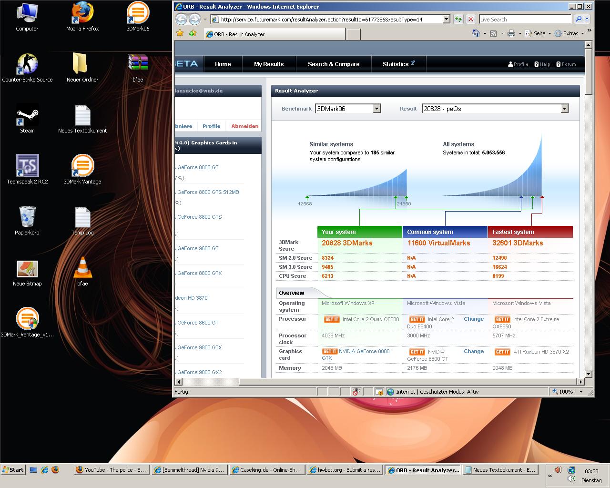This screenshot has width=610, height=488.
Task: Select the Papierkorb recycle bin
Action: coord(27,221)
